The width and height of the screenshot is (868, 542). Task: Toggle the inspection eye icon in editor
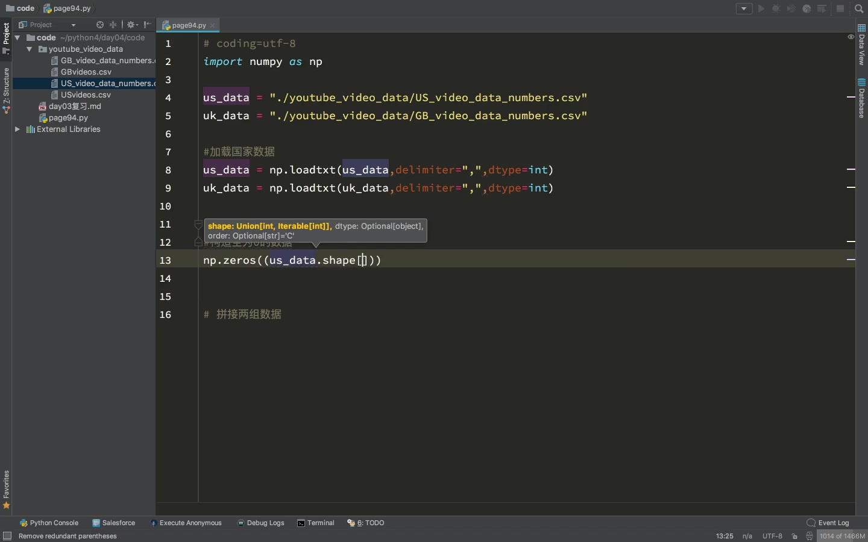pyautogui.click(x=851, y=37)
